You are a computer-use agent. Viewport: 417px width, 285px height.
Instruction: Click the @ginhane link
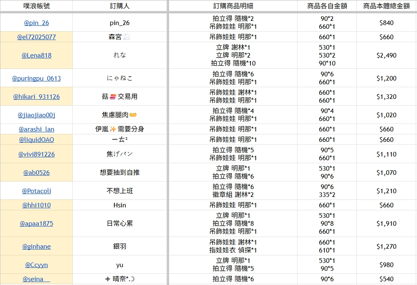pos(36,246)
